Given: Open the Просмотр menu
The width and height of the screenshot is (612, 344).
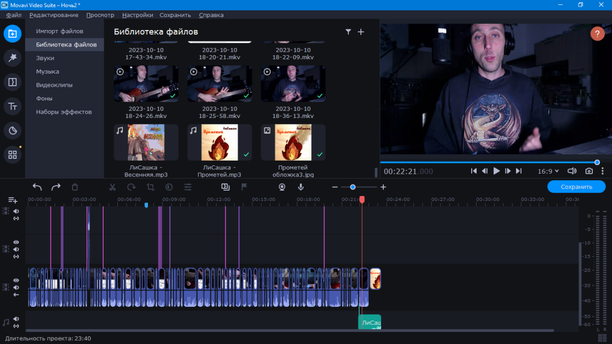Looking at the screenshot, I should click(x=100, y=15).
